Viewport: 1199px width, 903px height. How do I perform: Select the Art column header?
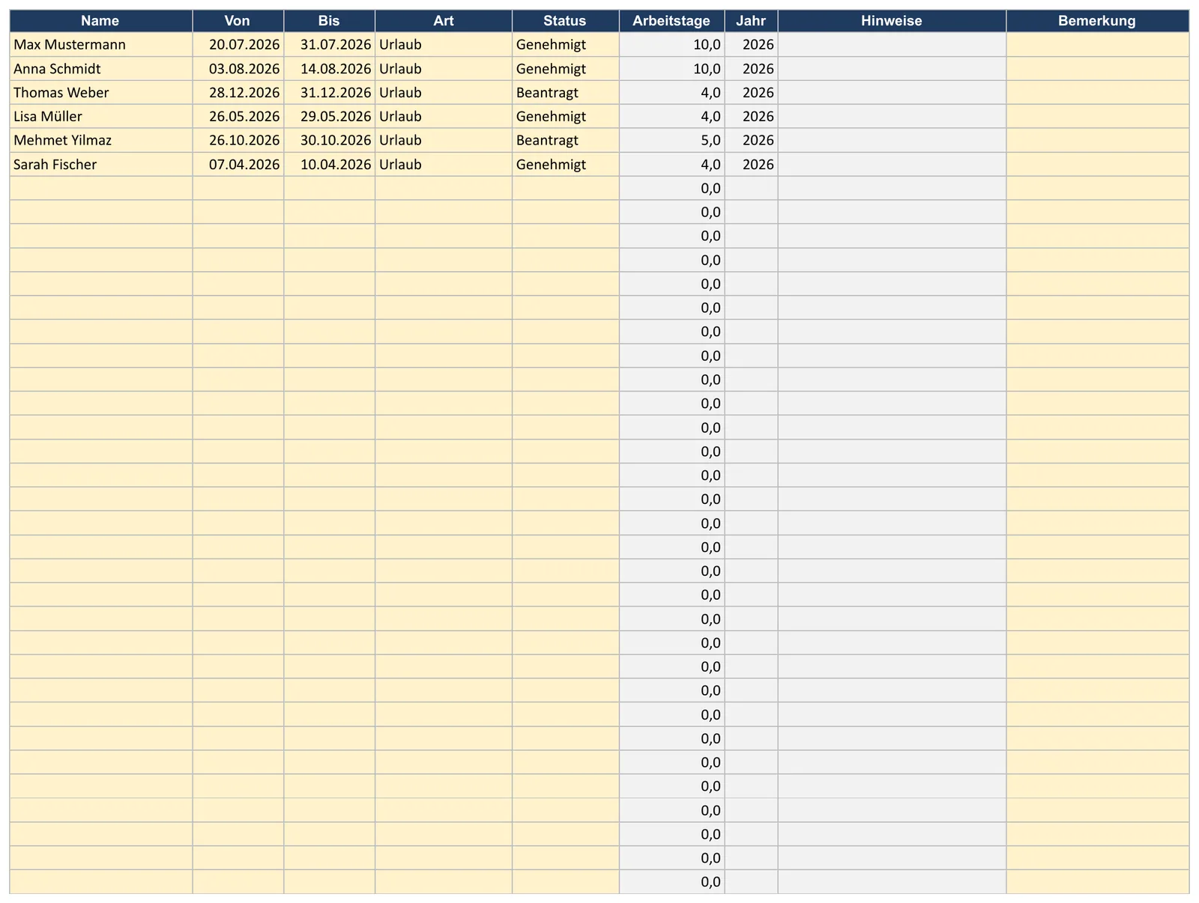(444, 21)
